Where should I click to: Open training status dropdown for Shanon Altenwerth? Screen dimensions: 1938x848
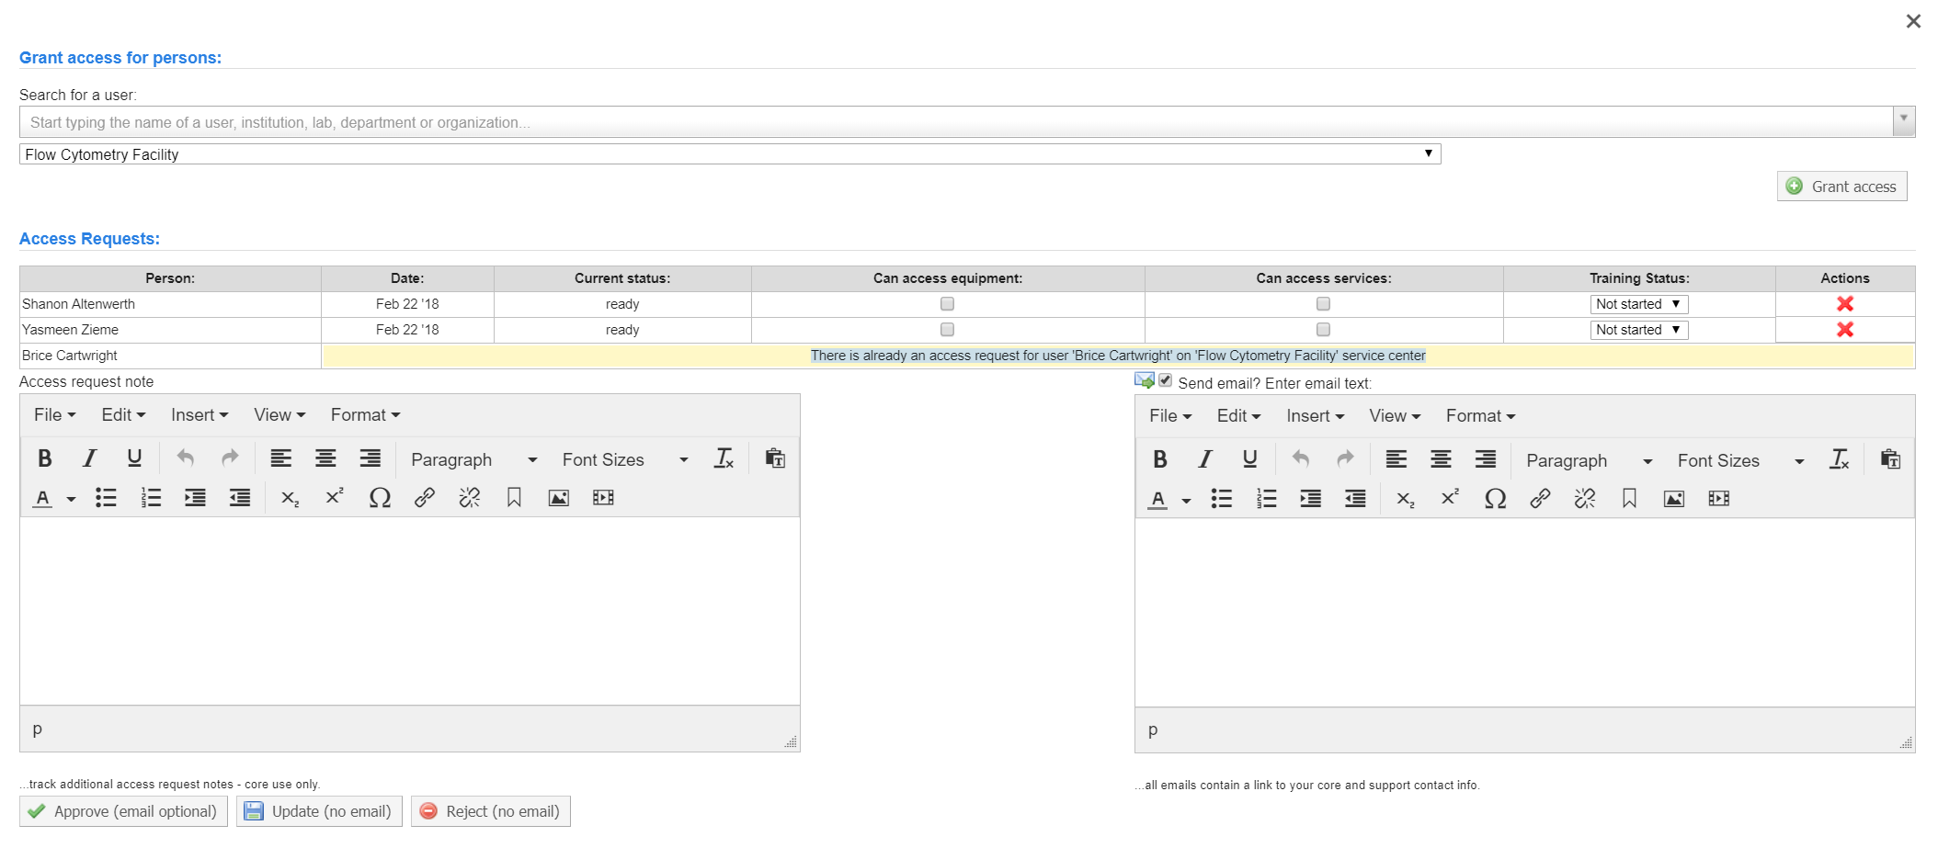(x=1638, y=304)
